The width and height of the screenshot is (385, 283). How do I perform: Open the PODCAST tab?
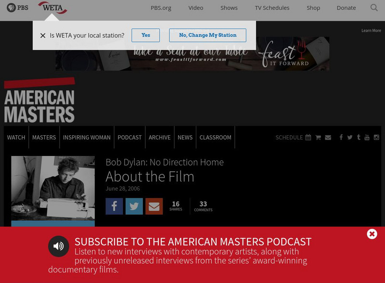(129, 137)
